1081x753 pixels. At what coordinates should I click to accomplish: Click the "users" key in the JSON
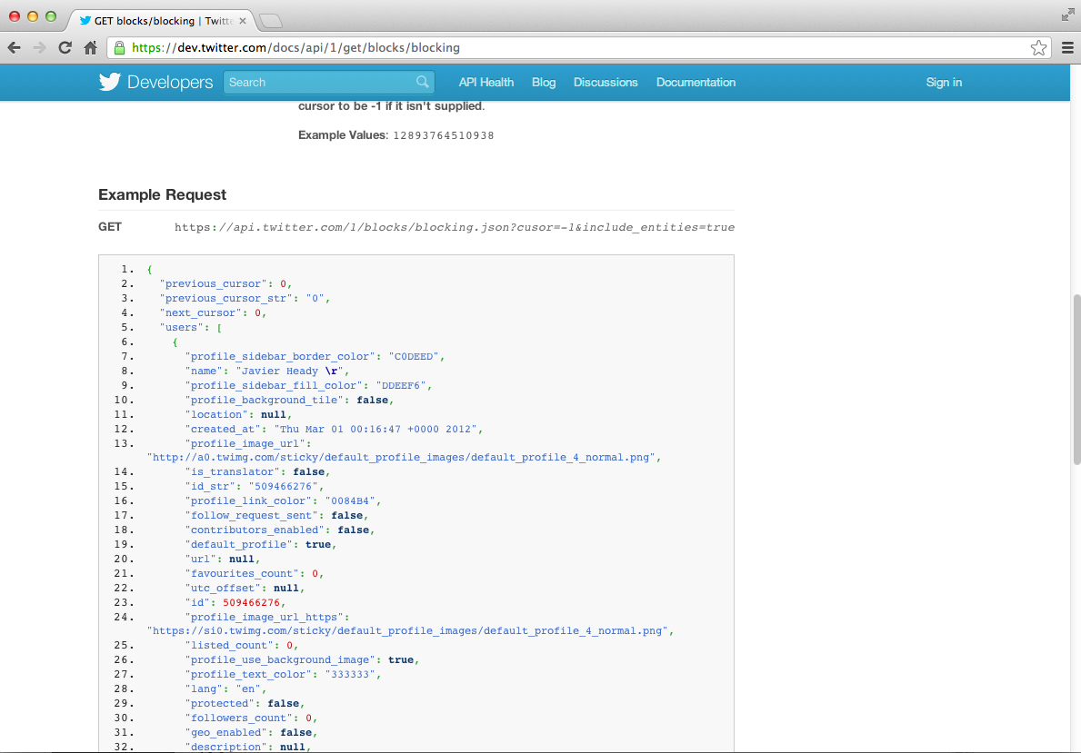[181, 327]
